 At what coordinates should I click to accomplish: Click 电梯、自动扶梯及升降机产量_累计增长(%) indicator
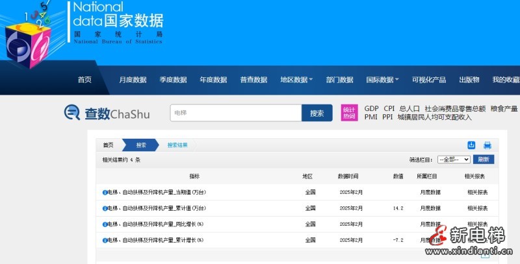click(x=155, y=240)
